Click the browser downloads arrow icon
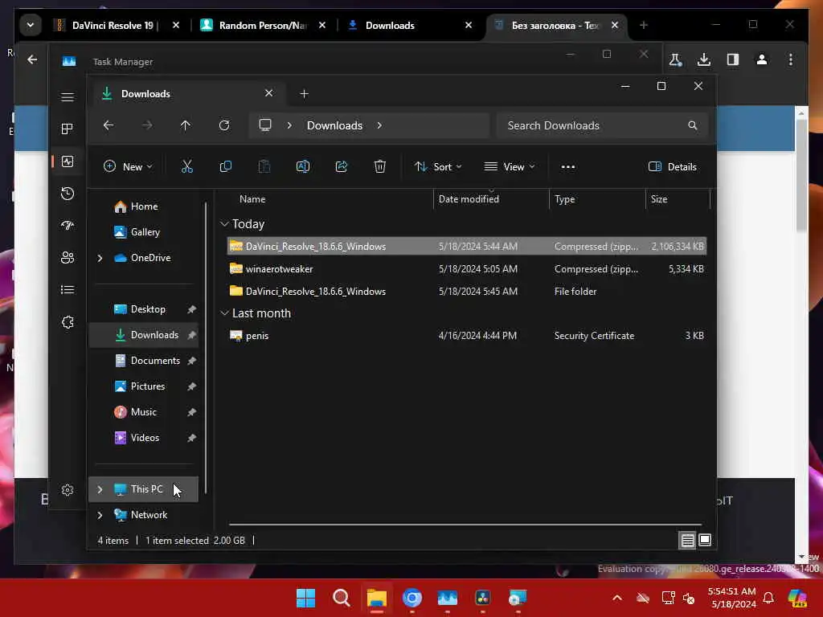Image resolution: width=823 pixels, height=617 pixels. click(x=704, y=59)
